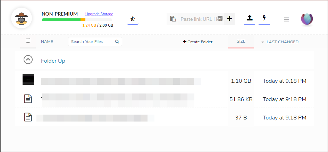
Task: Click the lotus logo icon
Action: (307, 19)
